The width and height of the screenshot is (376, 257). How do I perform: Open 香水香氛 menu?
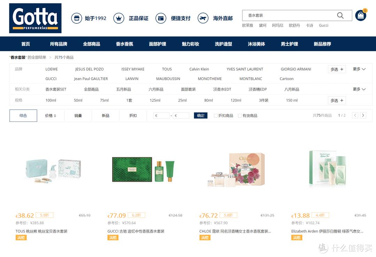click(x=124, y=44)
